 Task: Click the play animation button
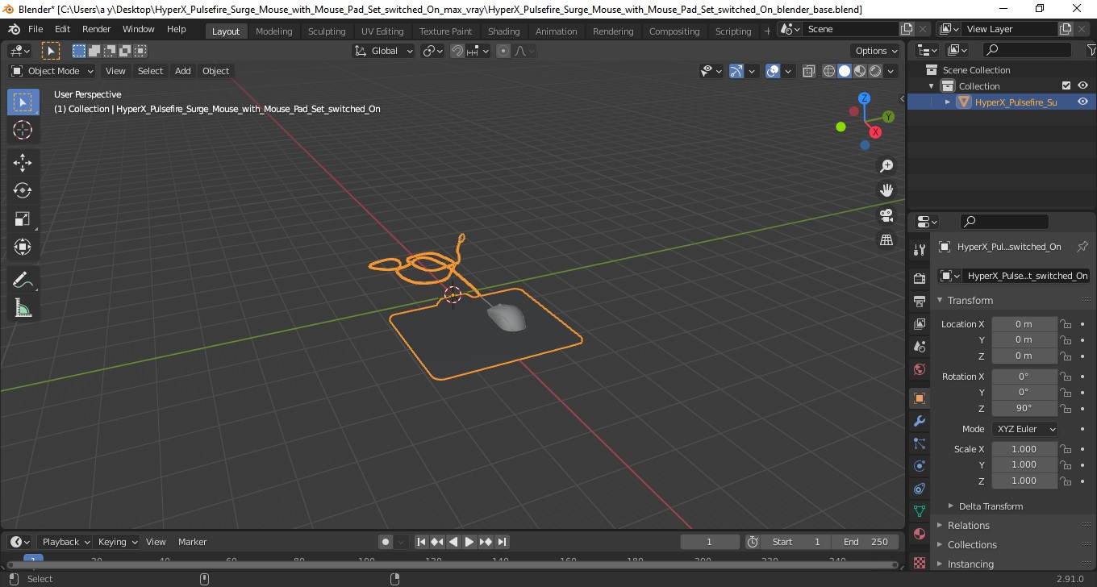[469, 542]
